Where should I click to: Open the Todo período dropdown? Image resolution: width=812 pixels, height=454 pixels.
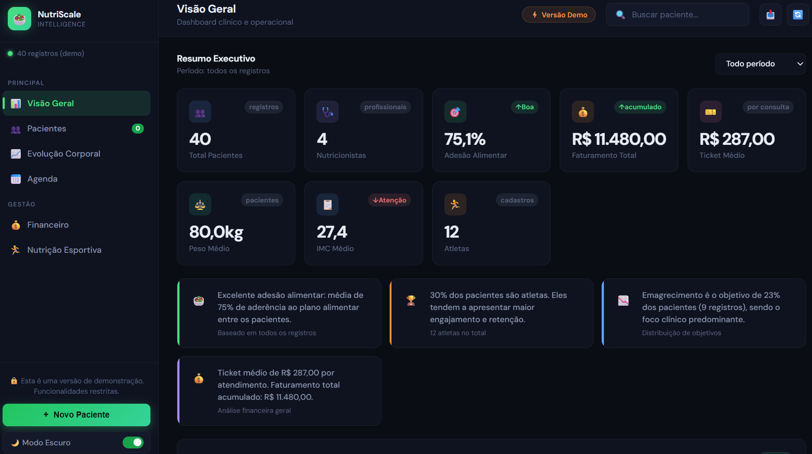pyautogui.click(x=760, y=64)
